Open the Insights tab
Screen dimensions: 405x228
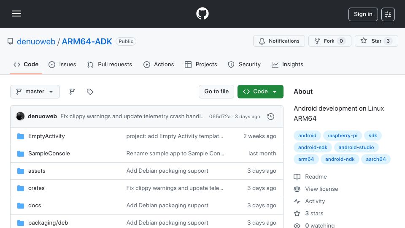click(x=287, y=64)
